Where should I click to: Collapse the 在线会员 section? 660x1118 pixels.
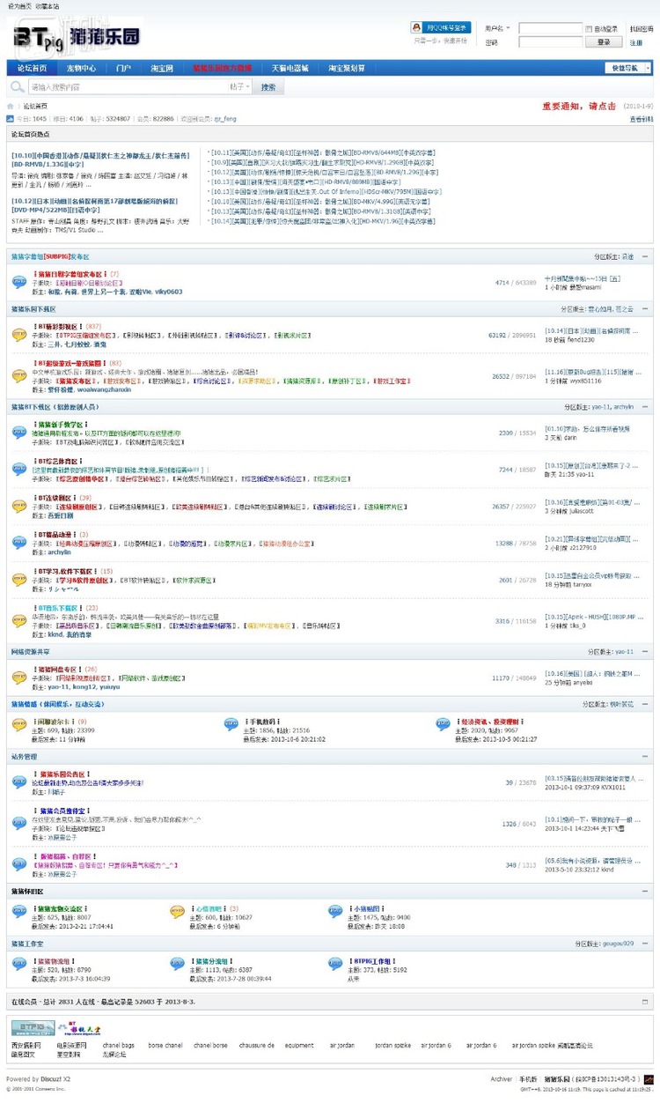645,1002
